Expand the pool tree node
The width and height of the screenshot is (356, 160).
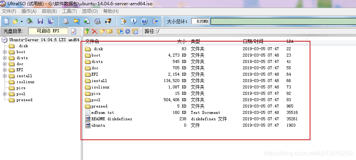5,94
